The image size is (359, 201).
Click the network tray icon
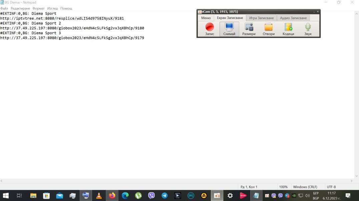coord(301,196)
